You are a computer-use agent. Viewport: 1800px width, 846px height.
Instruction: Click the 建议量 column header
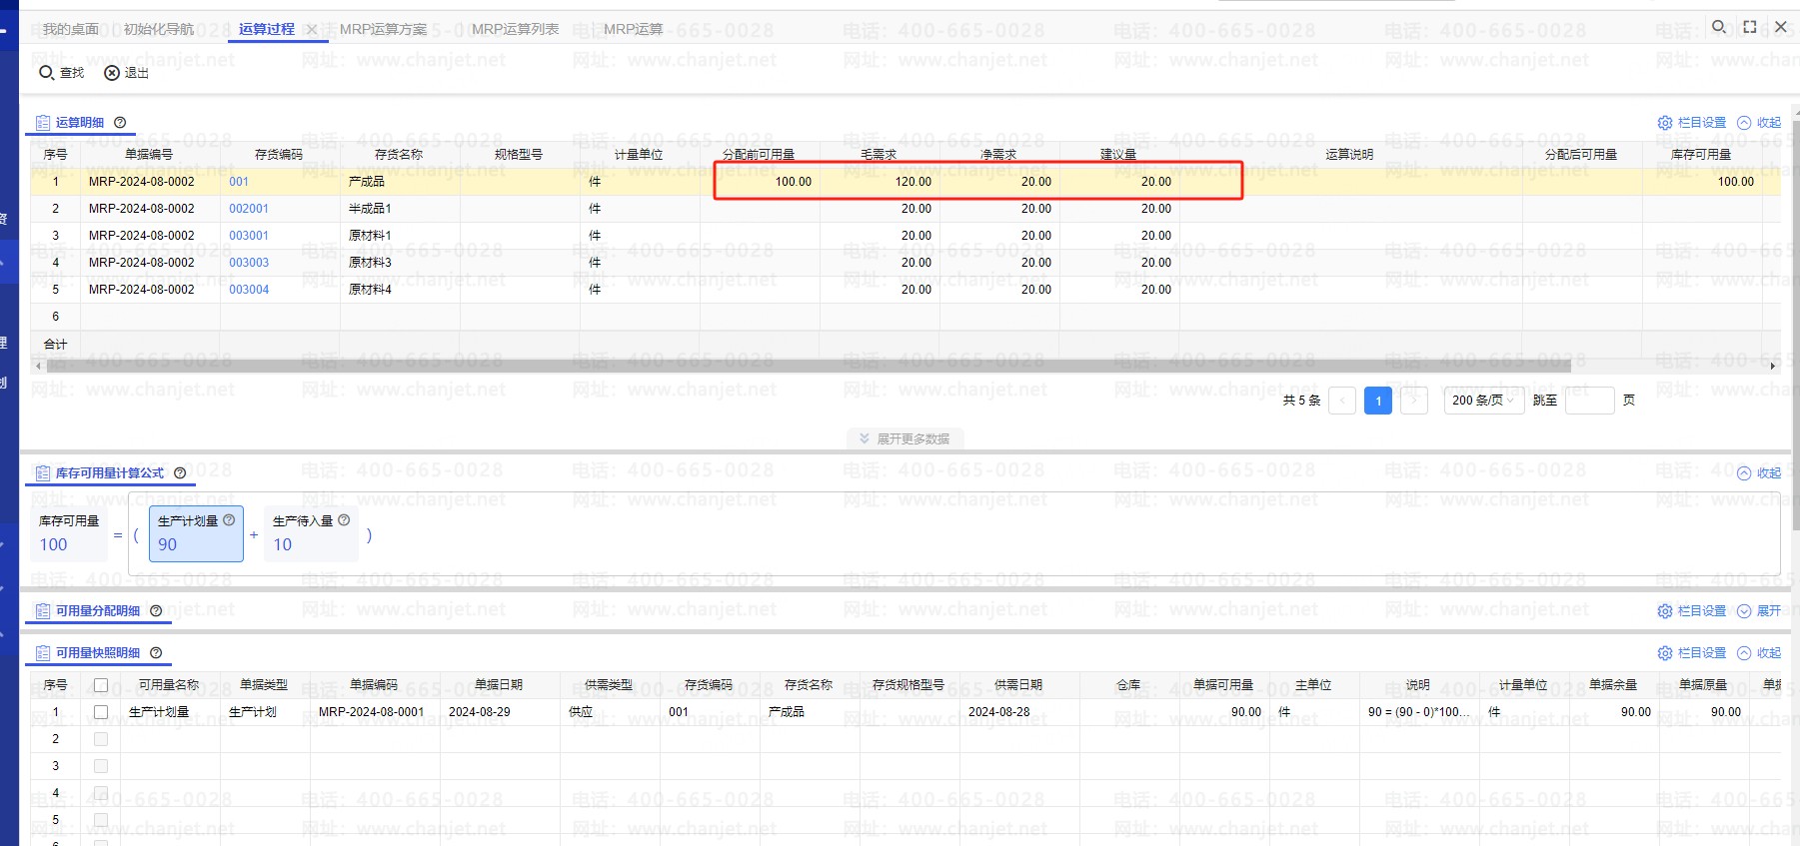pos(1118,154)
